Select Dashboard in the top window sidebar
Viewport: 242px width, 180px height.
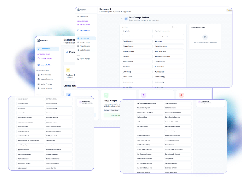tap(84, 16)
